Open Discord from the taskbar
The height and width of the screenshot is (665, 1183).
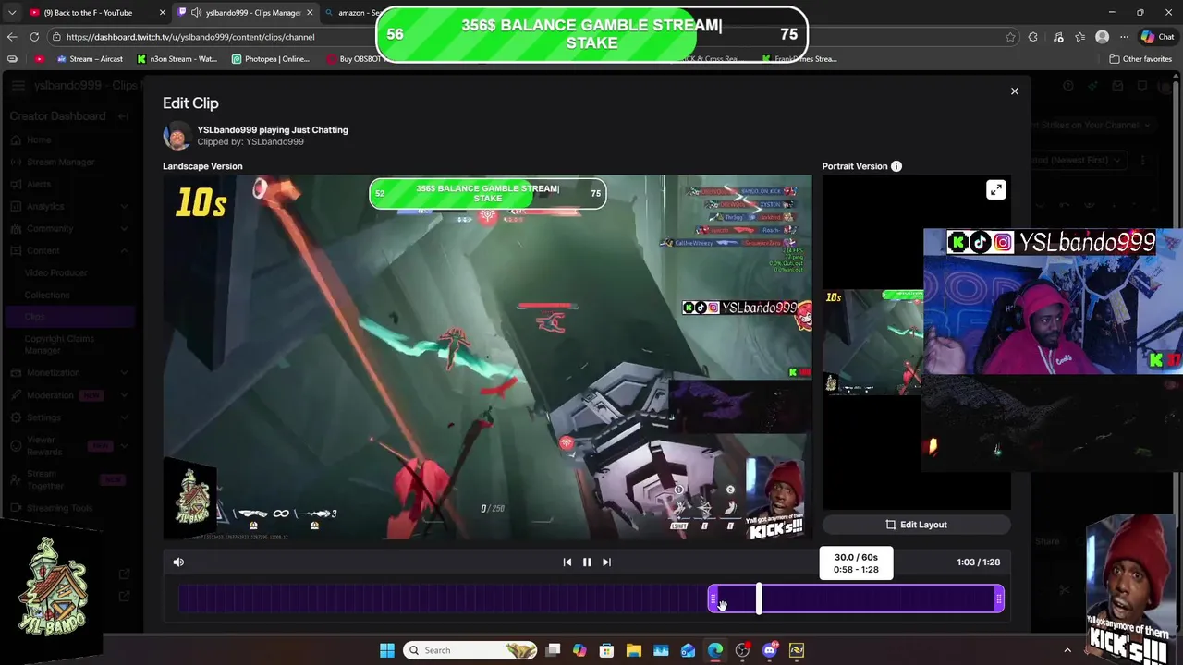(770, 650)
